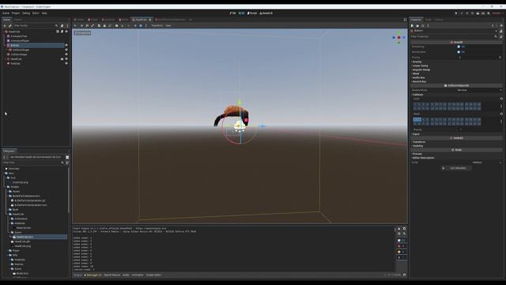The width and height of the screenshot is (506, 285).
Task: Open the Transform menu in viewport toolbar
Action: [157, 25]
